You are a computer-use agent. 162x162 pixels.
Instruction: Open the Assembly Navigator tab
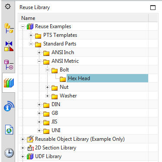tap(9, 28)
